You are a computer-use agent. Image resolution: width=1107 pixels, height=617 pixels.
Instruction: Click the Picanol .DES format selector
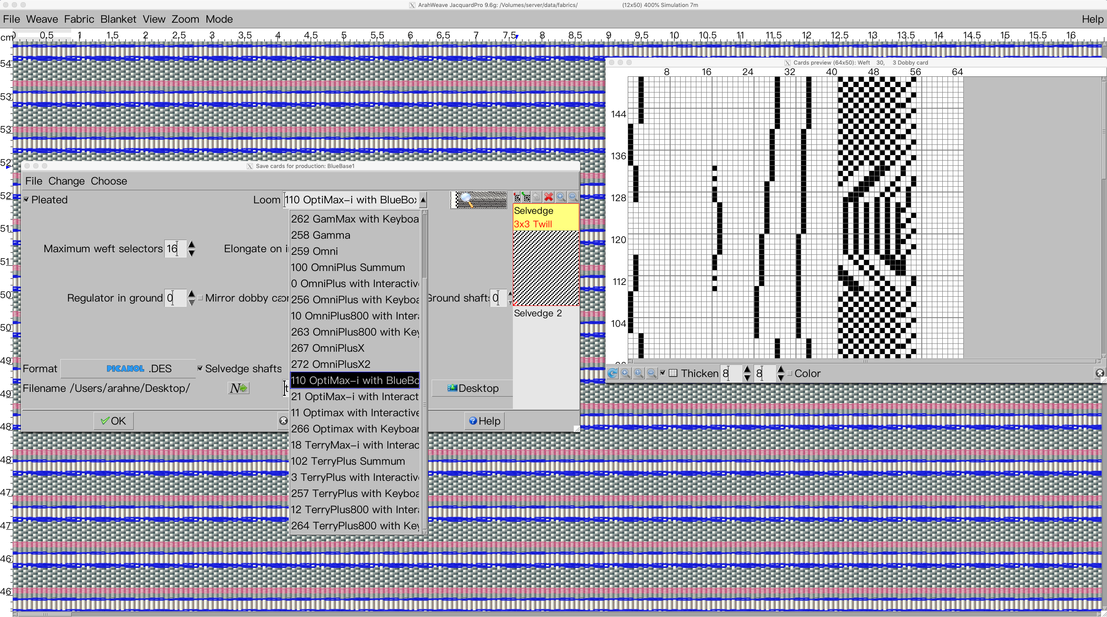[x=128, y=369]
